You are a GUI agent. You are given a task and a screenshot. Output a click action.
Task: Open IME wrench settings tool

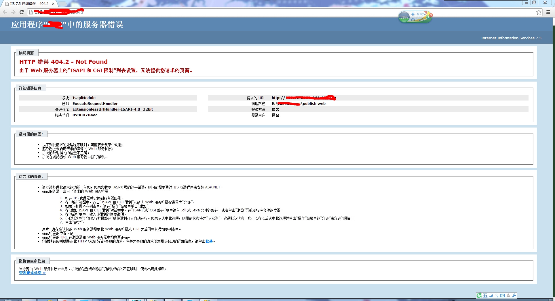click(x=514, y=295)
